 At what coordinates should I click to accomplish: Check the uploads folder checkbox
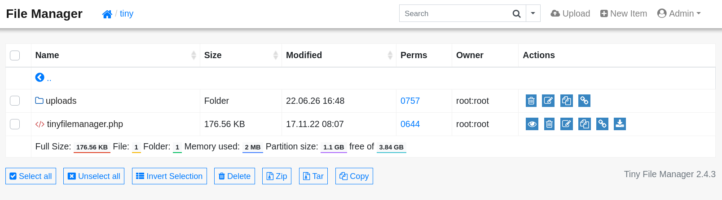pyautogui.click(x=15, y=101)
